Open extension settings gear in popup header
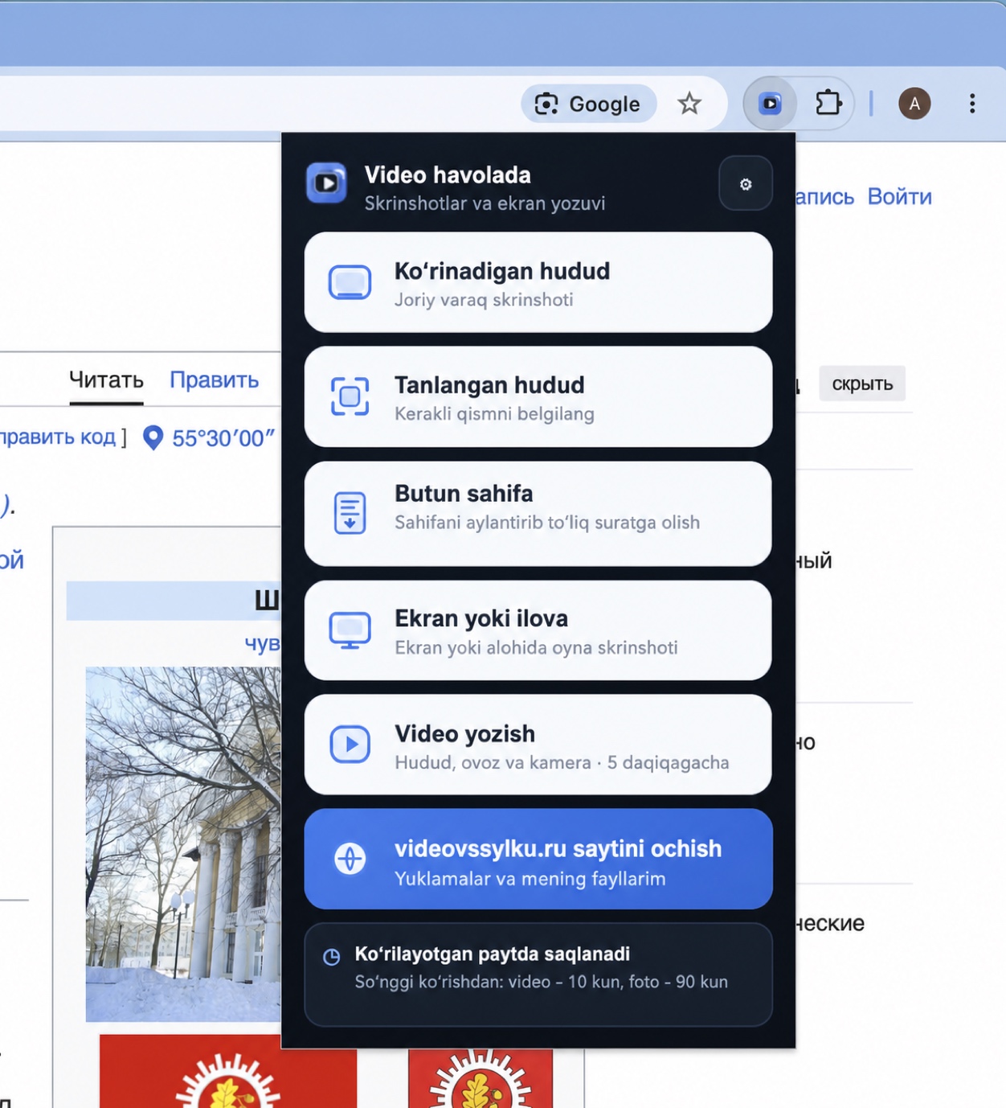 point(745,184)
